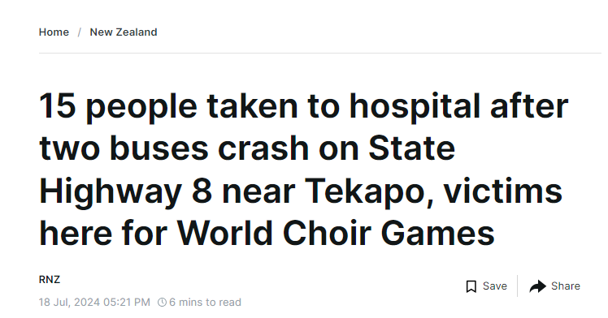Click the bookmark icon beside Save
The height and width of the screenshot is (318, 608).
(x=471, y=286)
